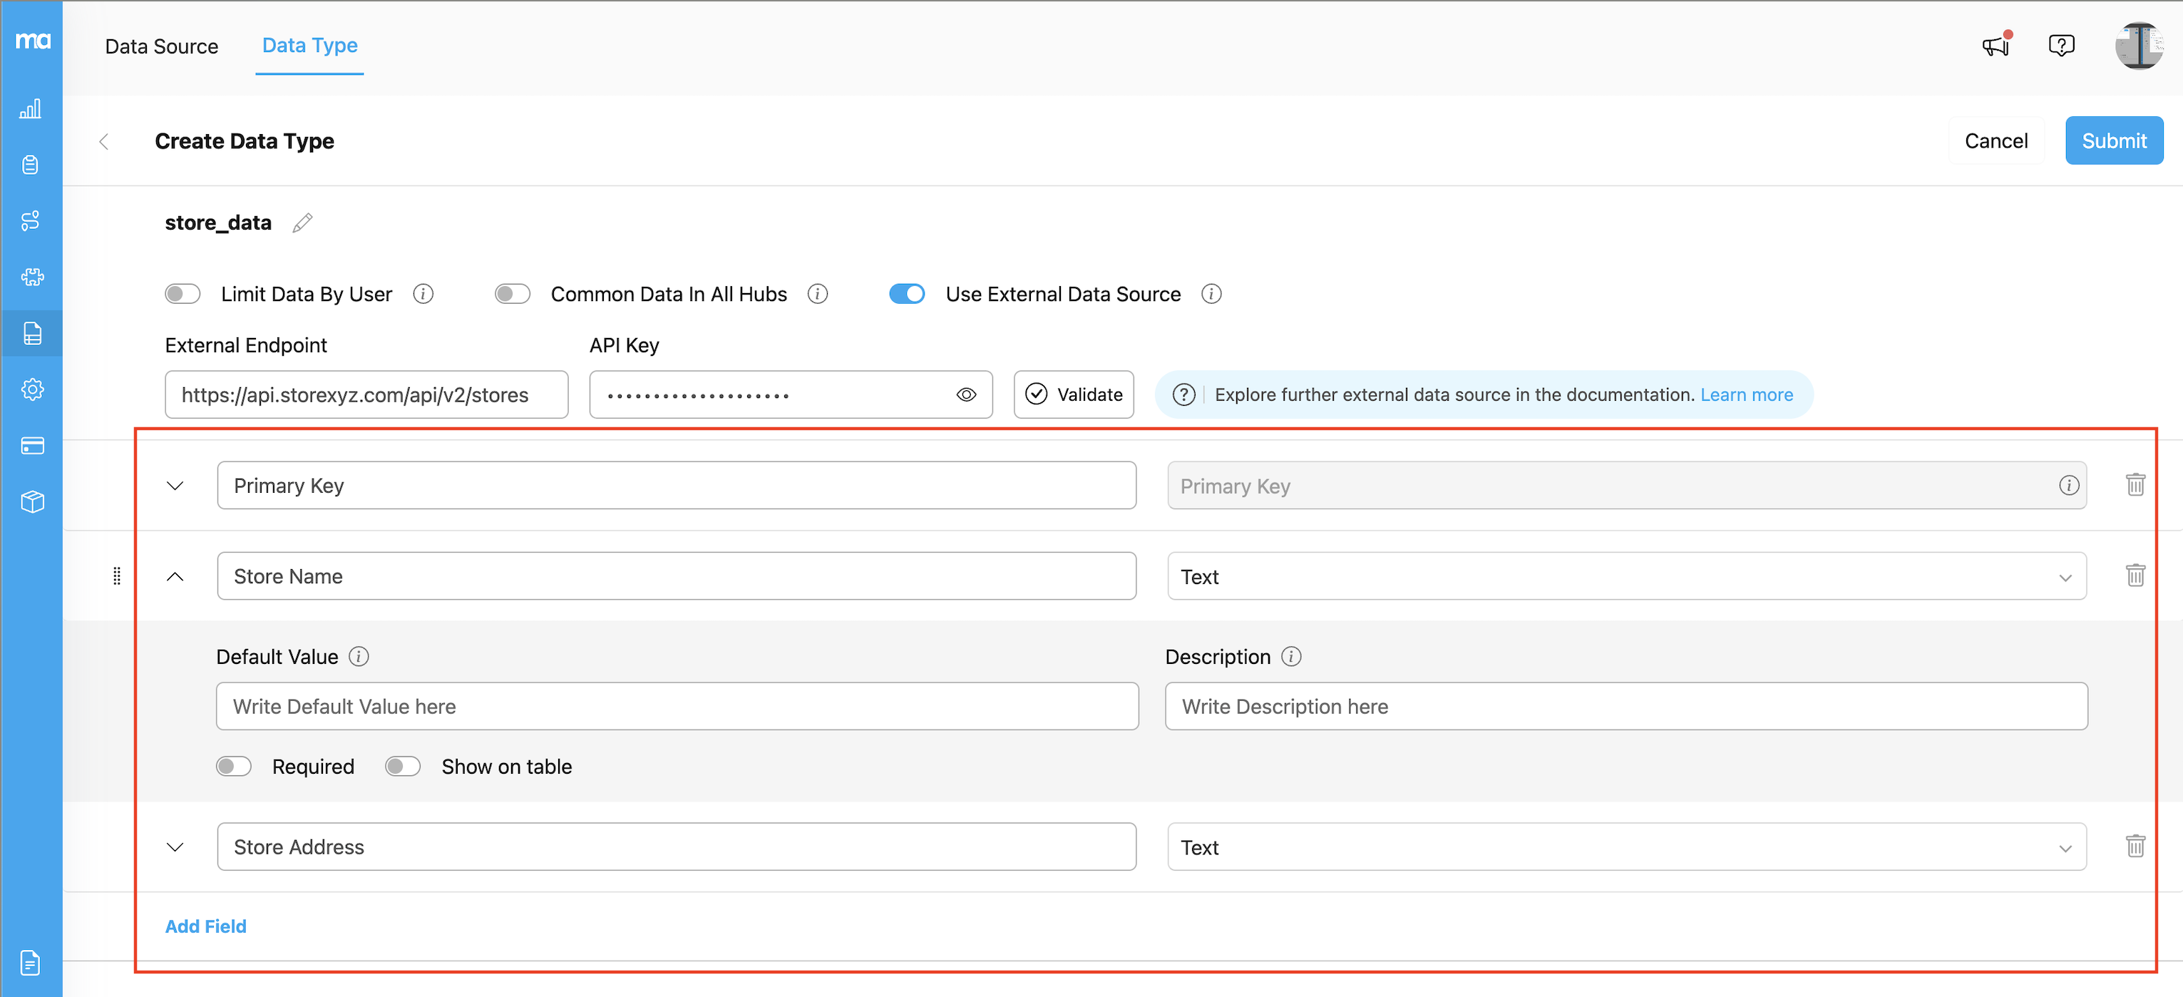
Task: Open the analytics bar chart sidebar icon
Action: click(x=31, y=108)
